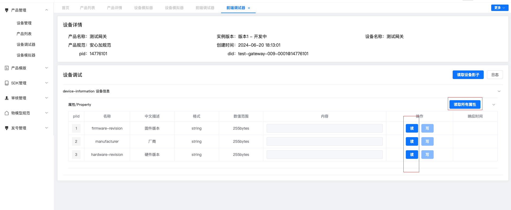Switch to the 产品详情 tab
This screenshot has height=210, width=511.
pos(114,8)
